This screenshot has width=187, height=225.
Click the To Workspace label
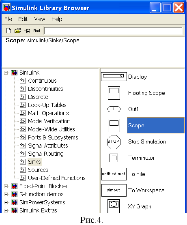click(x=146, y=191)
